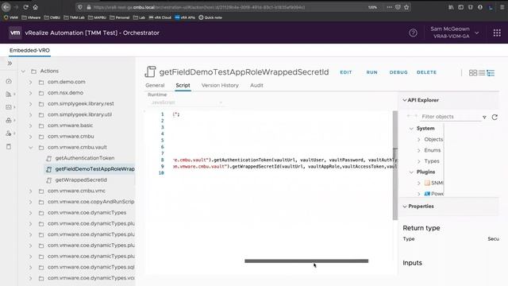Click the DEBUG action button
Screen dimensions: 508x286
pos(398,72)
